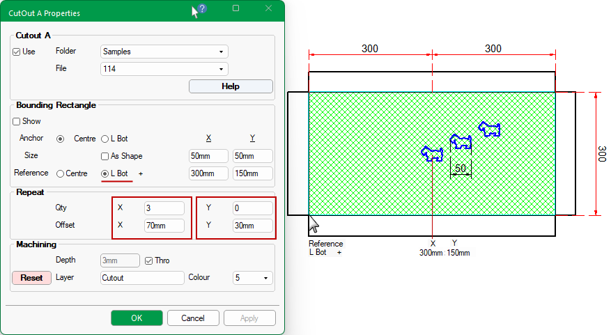Click the Depth field showing 3mm

120,260
